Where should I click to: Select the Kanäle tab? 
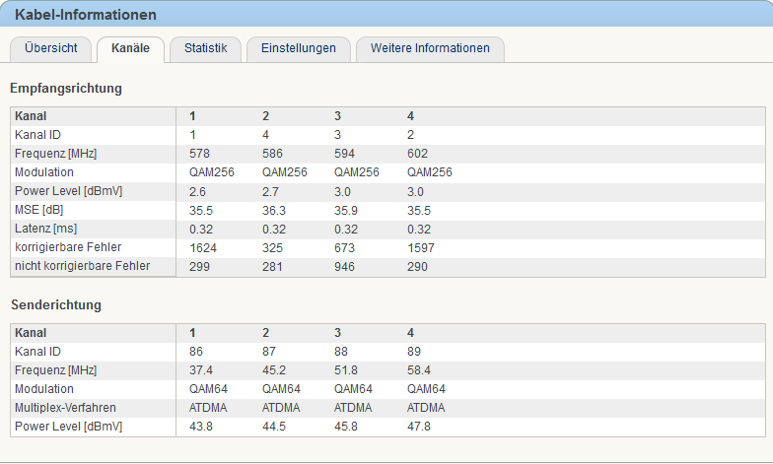130,48
